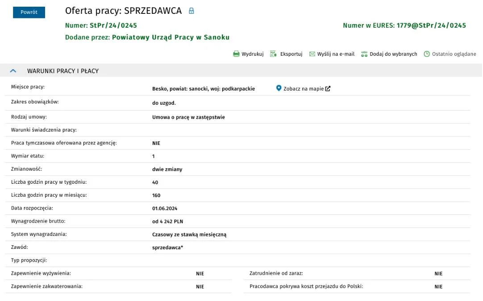Click the Dodaj do wybranych icon
Screen dimensions: 483x301
tap(364, 54)
